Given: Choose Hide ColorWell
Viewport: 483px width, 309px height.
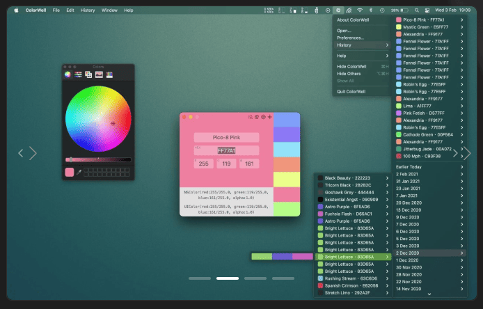Looking at the screenshot, I should (362, 67).
